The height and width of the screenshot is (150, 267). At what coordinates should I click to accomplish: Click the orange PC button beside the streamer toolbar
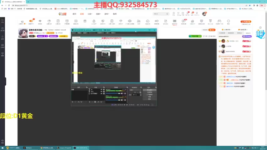[246, 22]
